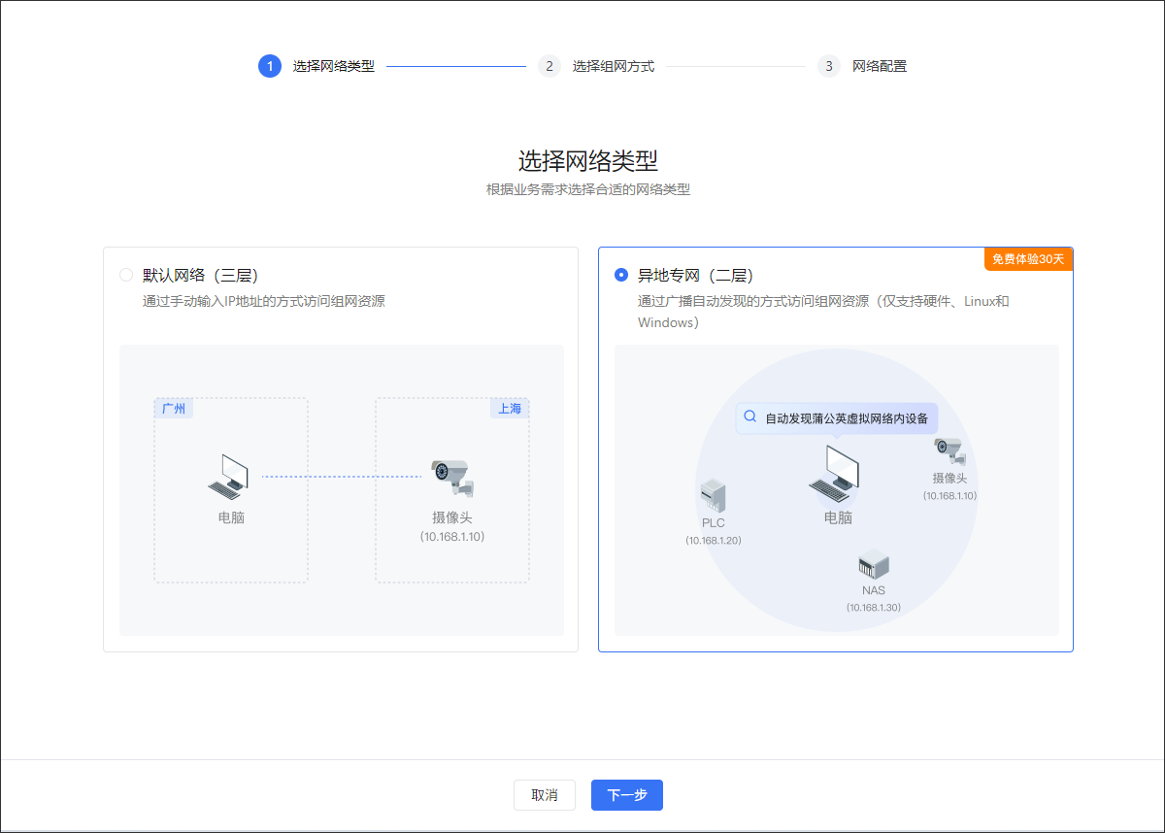This screenshot has width=1165, height=833.
Task: Click the PLC device icon
Action: click(x=713, y=495)
